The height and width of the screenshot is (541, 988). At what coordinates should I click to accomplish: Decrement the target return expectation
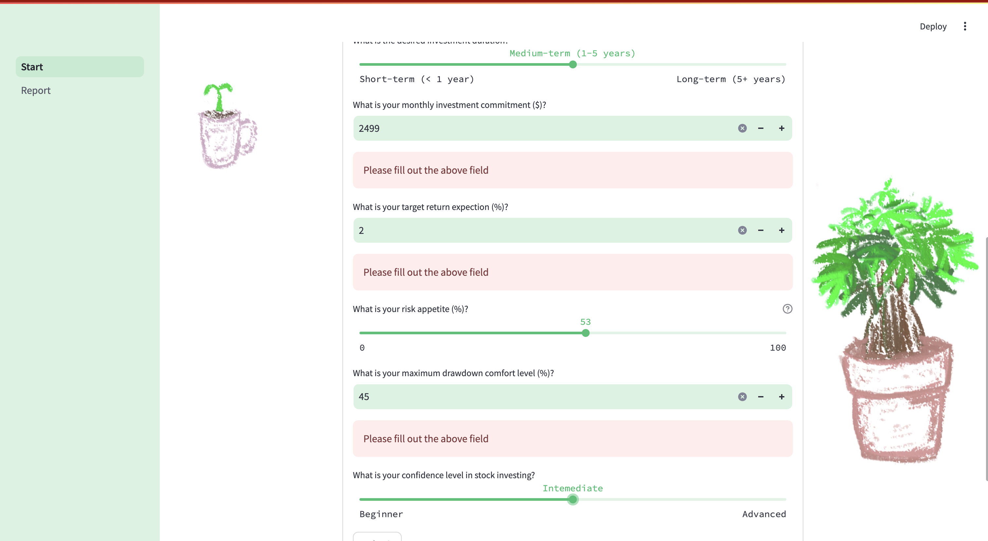pyautogui.click(x=761, y=230)
